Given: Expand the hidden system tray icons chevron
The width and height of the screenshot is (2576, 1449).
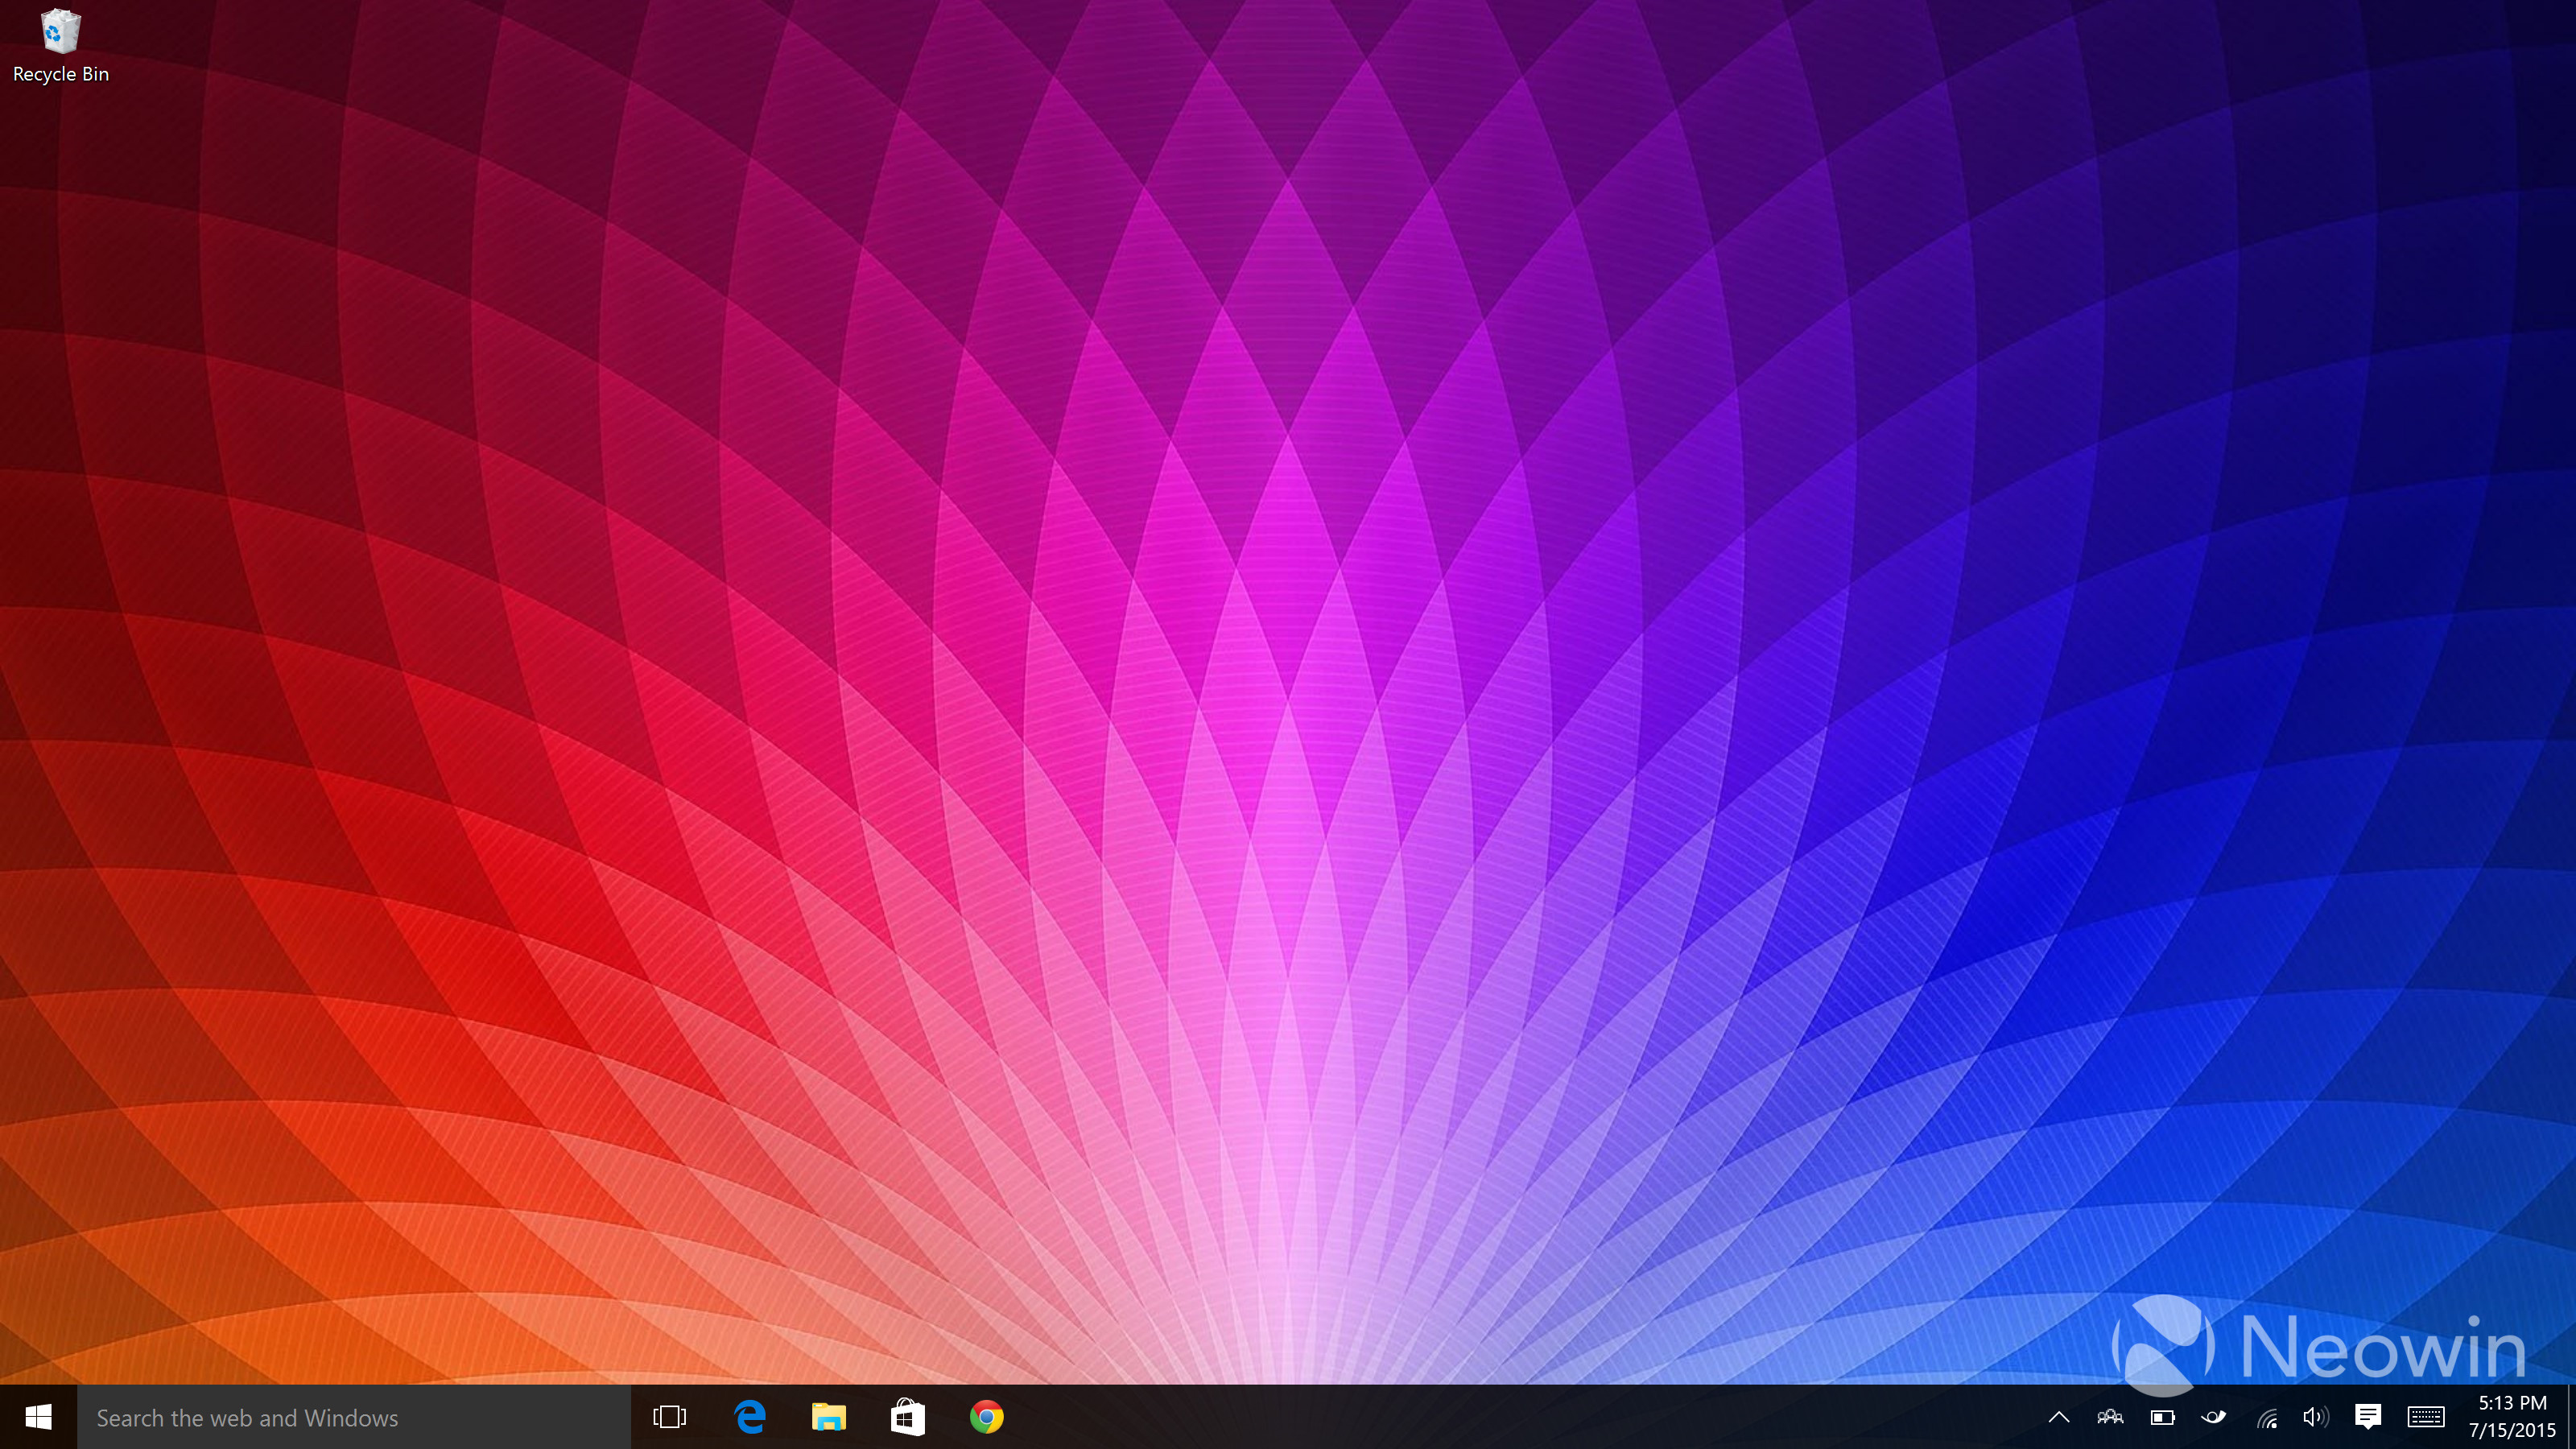Looking at the screenshot, I should 2059,1417.
